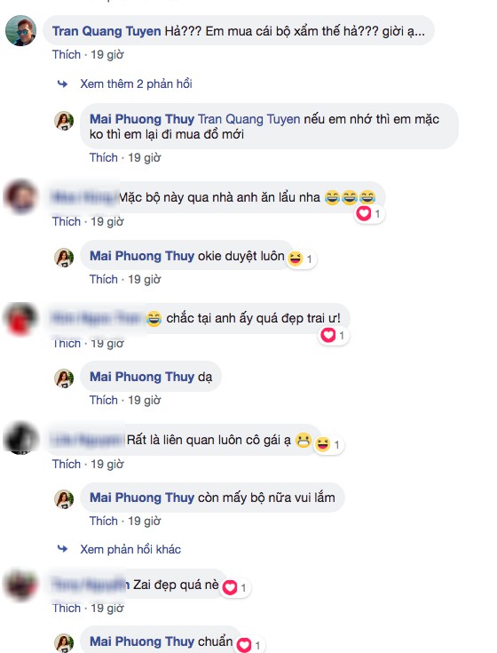Open Mai Phuong Thuy name in "dạ" reply
The image size is (497, 653).
coord(142,377)
